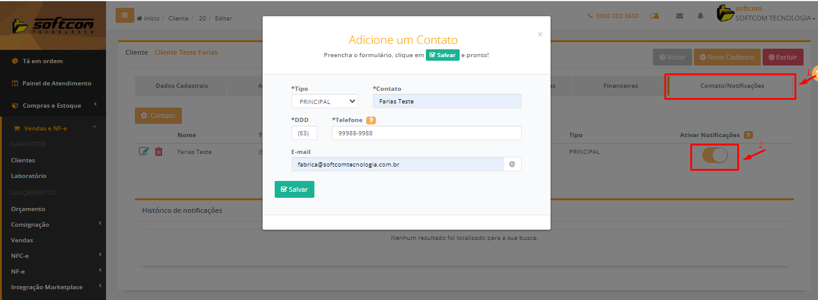Open the bell notifications icon

click(700, 16)
